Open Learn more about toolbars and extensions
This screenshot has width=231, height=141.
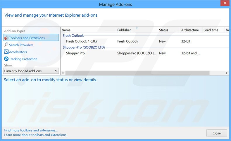point(35,135)
